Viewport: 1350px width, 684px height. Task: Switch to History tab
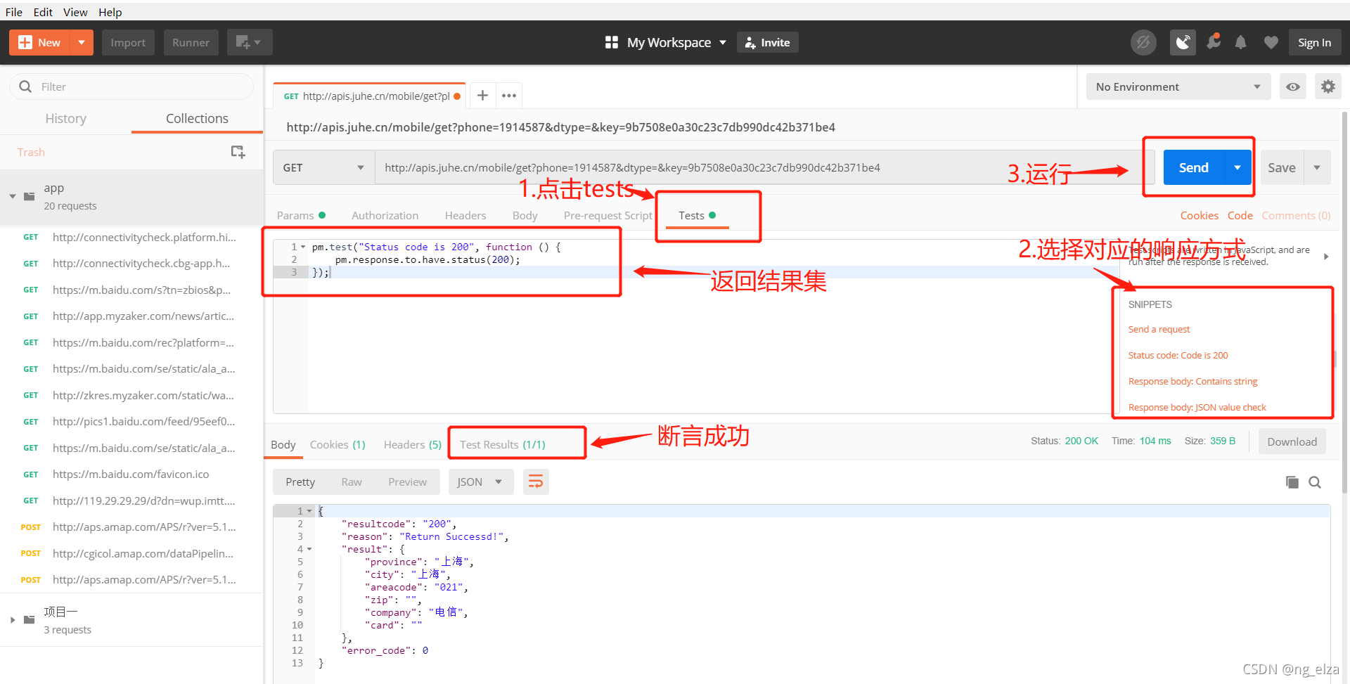(x=65, y=118)
